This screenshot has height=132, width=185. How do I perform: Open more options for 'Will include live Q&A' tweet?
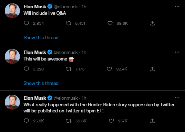pos(177,6)
